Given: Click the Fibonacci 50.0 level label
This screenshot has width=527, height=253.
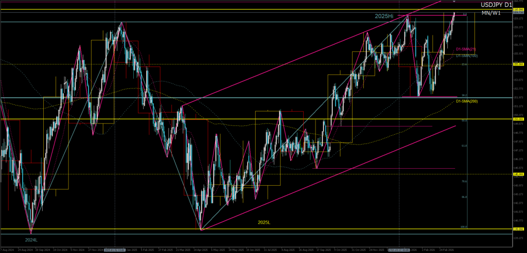Looking at the screenshot, I should 464,120.
